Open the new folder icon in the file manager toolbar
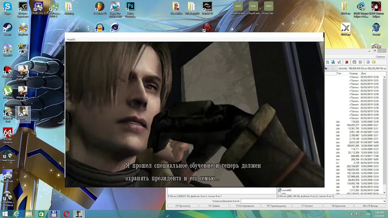 pos(374,62)
